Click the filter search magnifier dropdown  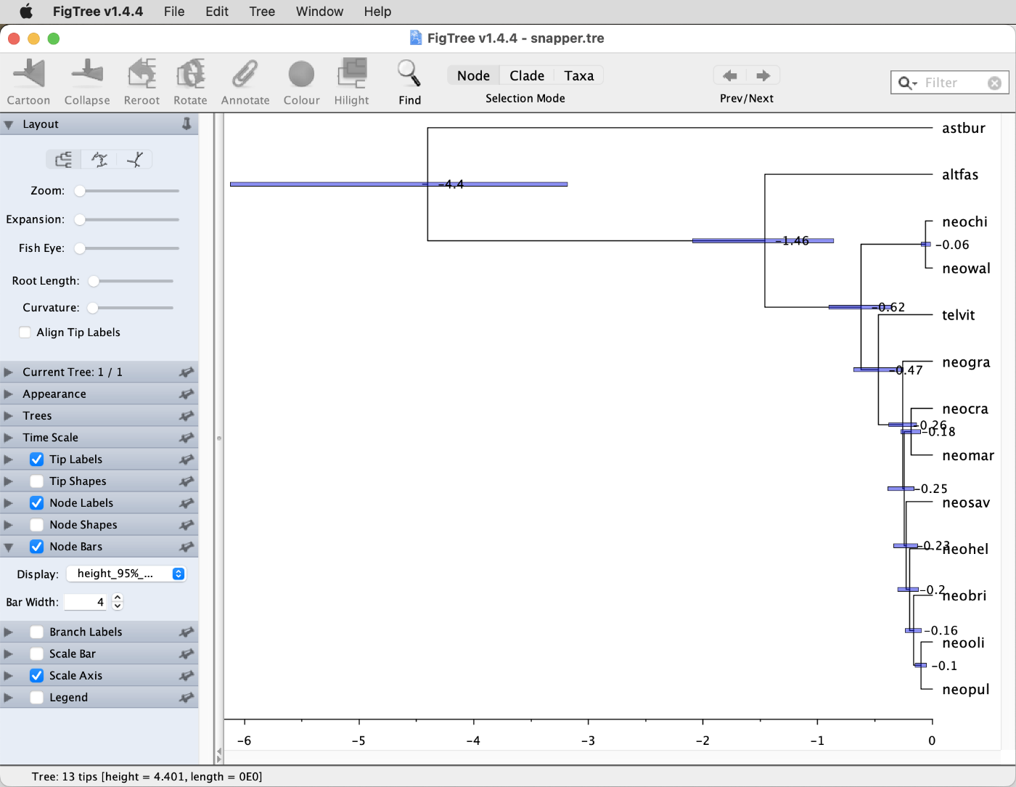click(x=908, y=83)
